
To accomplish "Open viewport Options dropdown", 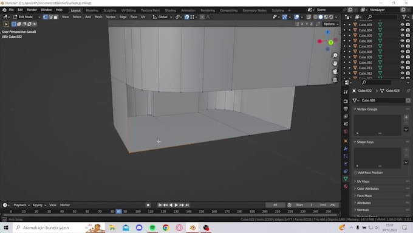I will (x=331, y=24).
